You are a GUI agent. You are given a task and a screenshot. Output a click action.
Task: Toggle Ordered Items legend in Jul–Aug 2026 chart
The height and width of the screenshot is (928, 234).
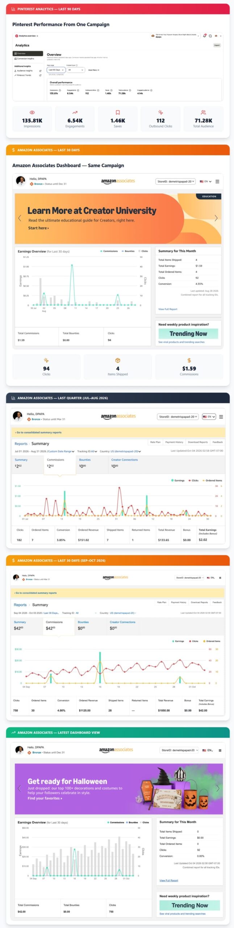[x=212, y=481]
